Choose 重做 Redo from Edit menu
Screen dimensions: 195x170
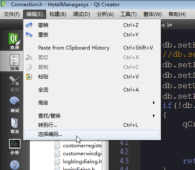click(92, 35)
